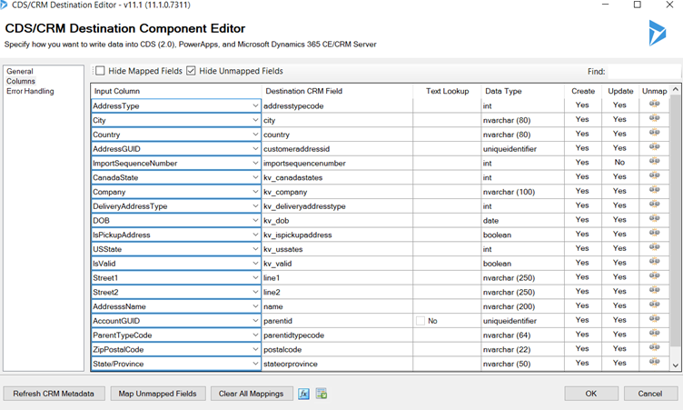Click the mapping table icon beside fx

tap(322, 394)
